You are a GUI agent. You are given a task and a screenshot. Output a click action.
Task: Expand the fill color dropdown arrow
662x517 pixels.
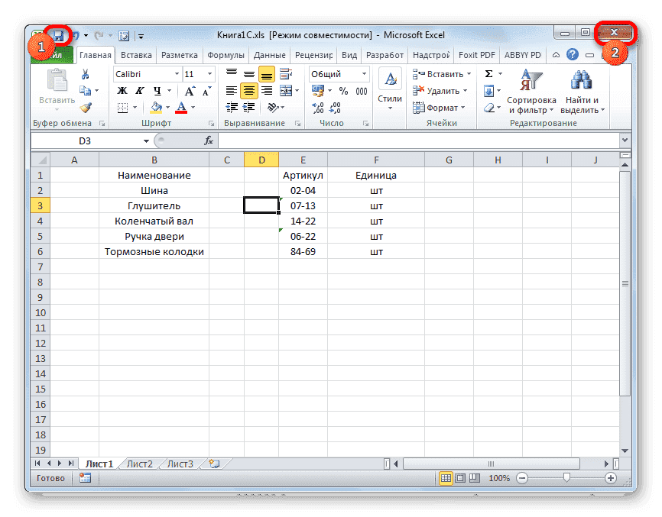(167, 106)
